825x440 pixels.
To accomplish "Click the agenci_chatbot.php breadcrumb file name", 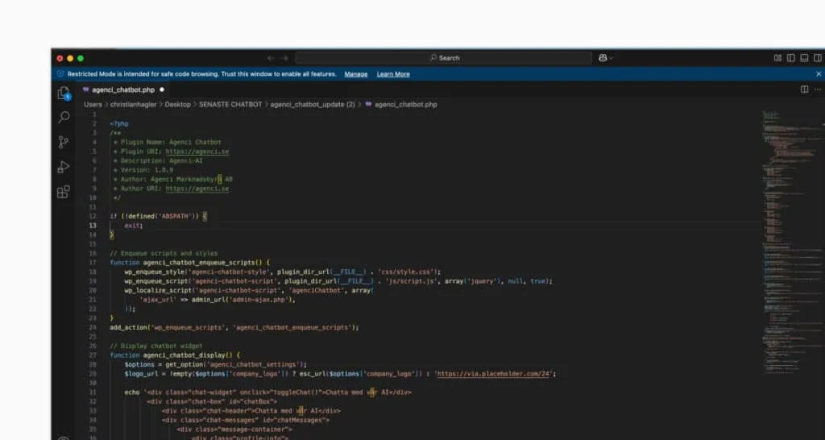I will pyautogui.click(x=406, y=105).
